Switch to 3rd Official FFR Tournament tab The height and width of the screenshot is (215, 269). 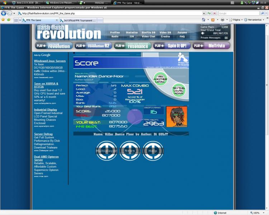pos(77,20)
